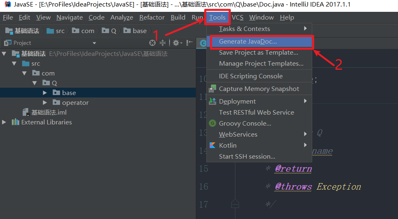
Task: Open the Navigate menu
Action: click(69, 18)
